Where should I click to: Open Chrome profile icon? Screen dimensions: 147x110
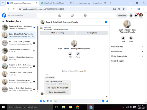pyautogui.click(x=138, y=9)
